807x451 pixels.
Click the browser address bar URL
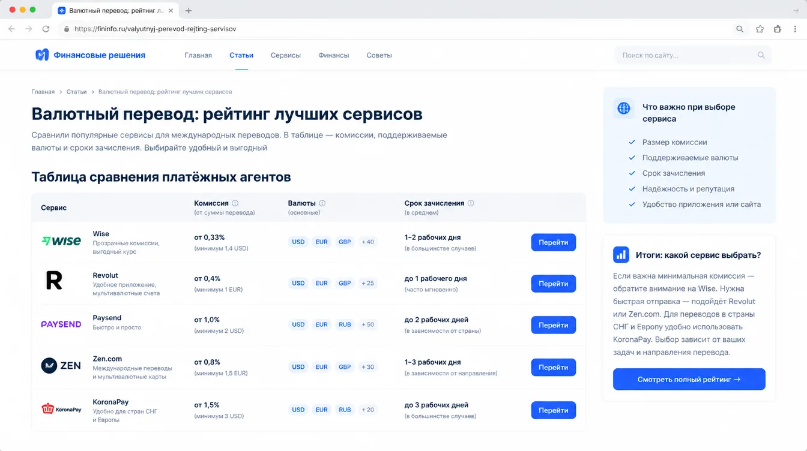click(x=155, y=29)
